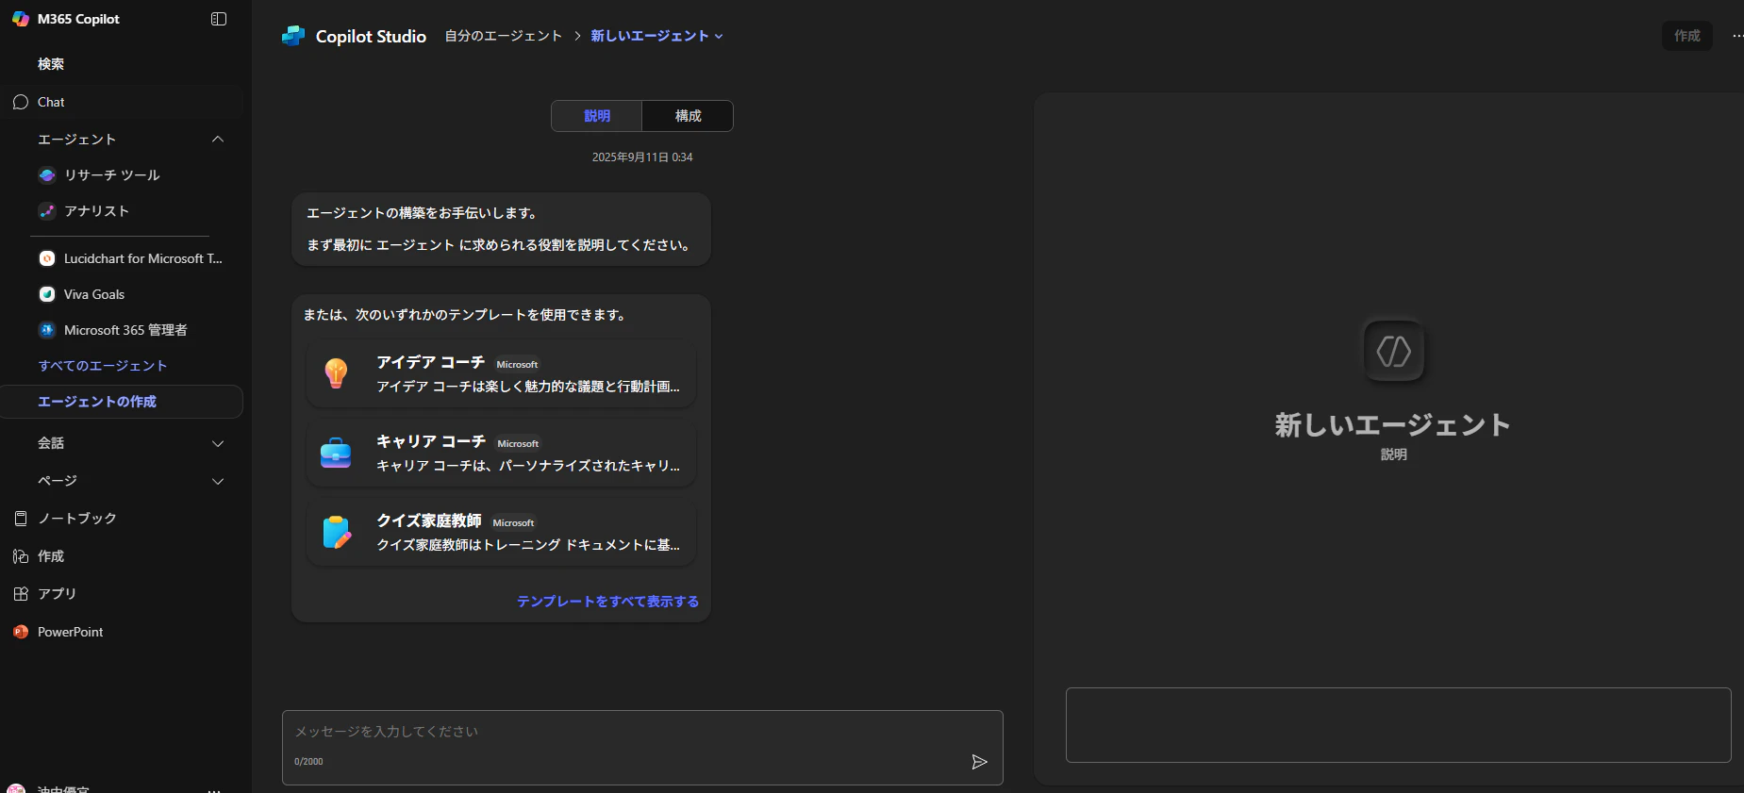Collapse the エージェント section
Screen dimensions: 1744x793
coord(218,140)
